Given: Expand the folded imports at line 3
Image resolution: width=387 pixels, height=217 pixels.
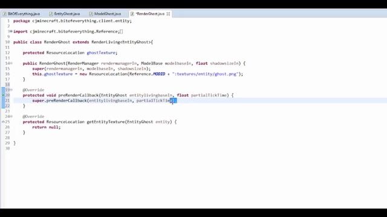Looking at the screenshot, I should pyautogui.click(x=11, y=31).
